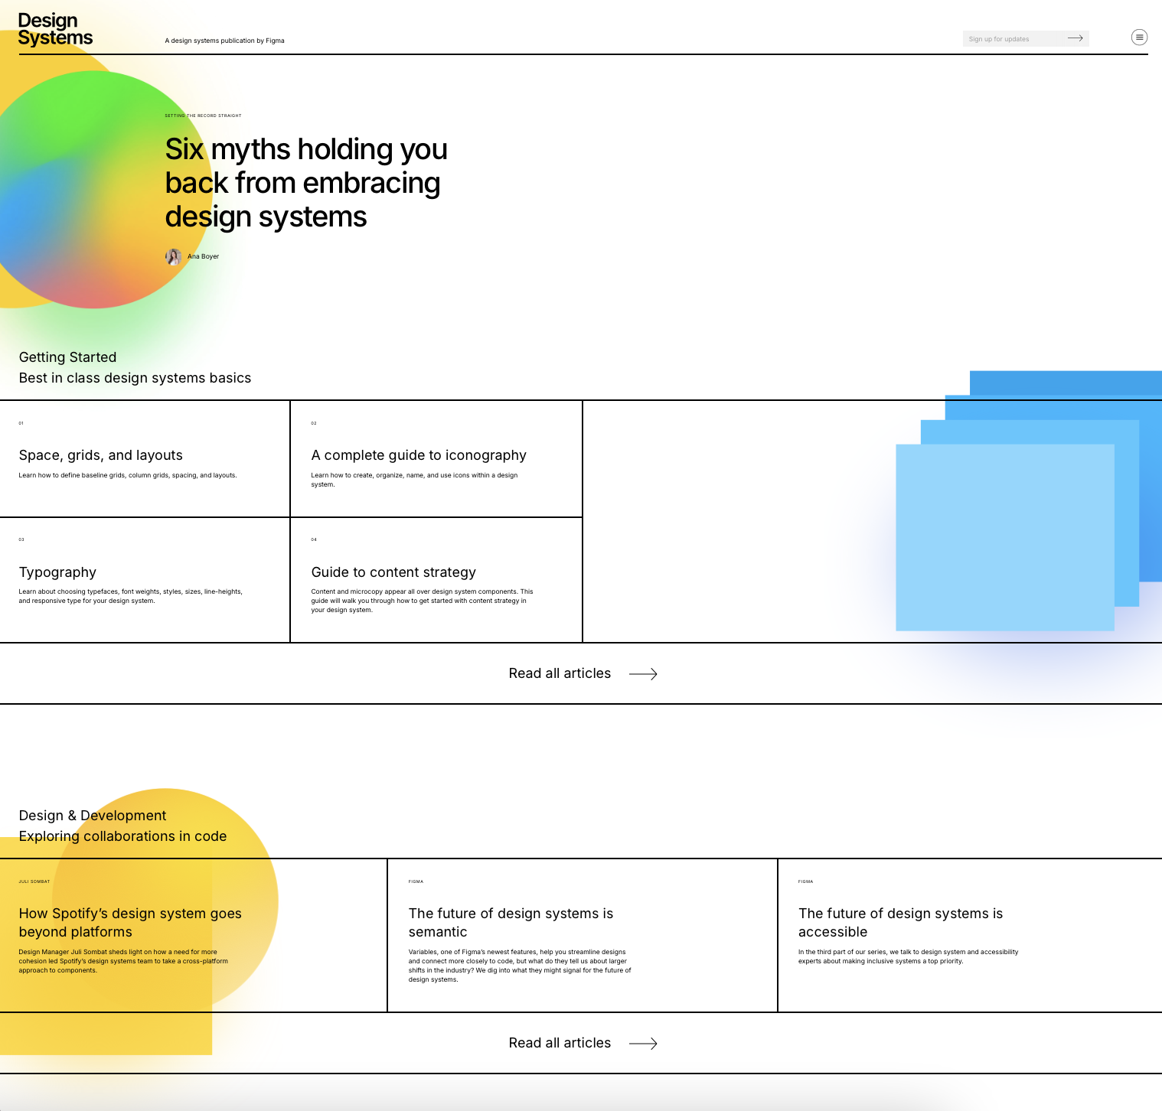Click arrow beside second Read all articles
Viewport: 1162px width, 1111px height.
(x=643, y=1044)
